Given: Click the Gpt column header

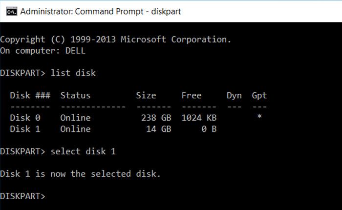Looking at the screenshot, I should (x=259, y=96).
